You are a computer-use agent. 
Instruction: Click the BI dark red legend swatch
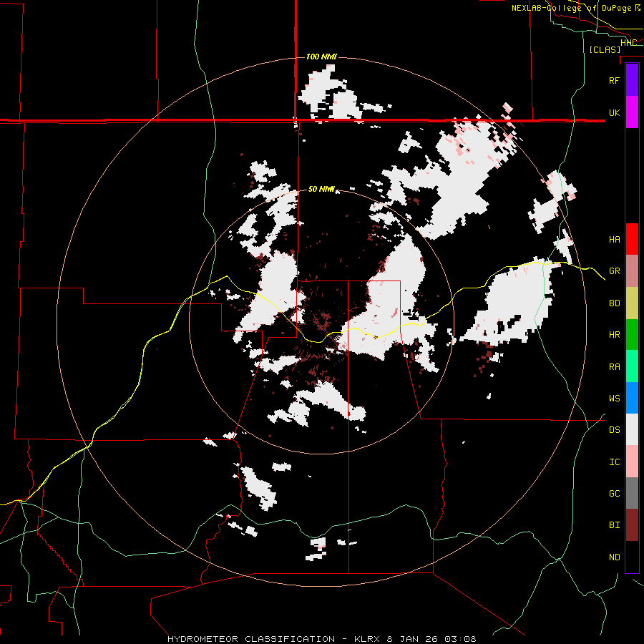pyautogui.click(x=632, y=525)
